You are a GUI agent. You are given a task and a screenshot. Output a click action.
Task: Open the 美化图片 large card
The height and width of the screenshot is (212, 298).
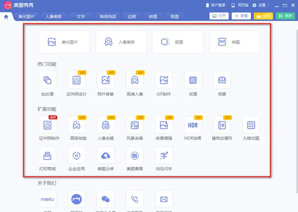[x=64, y=42]
